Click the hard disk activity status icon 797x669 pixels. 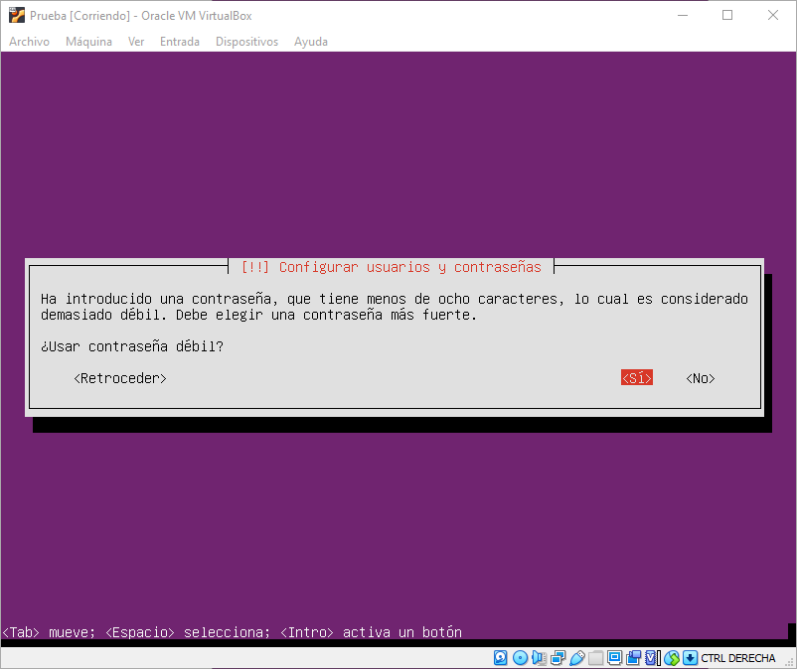click(501, 658)
